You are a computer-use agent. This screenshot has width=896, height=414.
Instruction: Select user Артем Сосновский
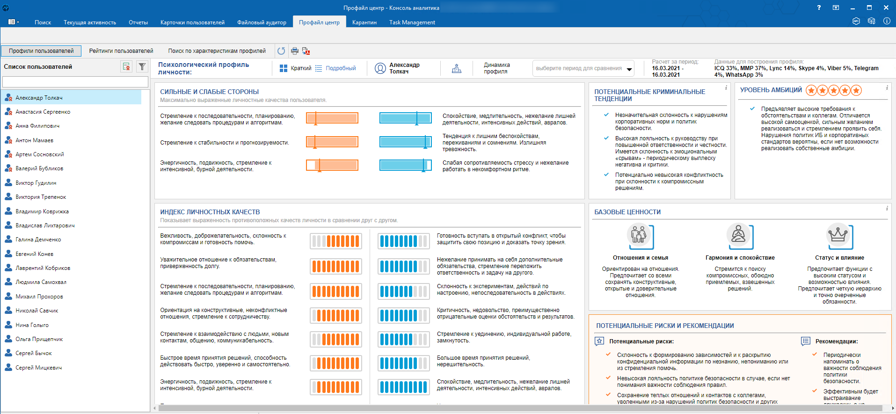coord(71,154)
